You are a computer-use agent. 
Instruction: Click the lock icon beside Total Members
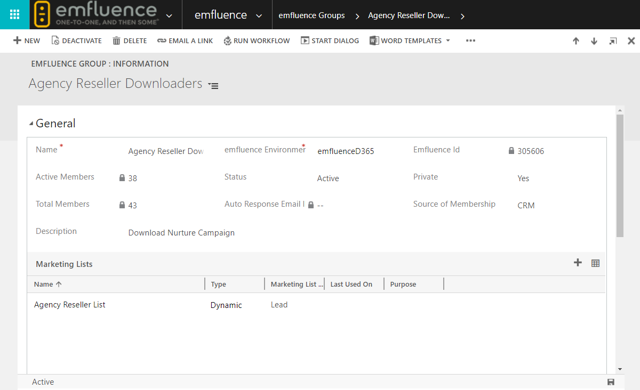point(122,205)
